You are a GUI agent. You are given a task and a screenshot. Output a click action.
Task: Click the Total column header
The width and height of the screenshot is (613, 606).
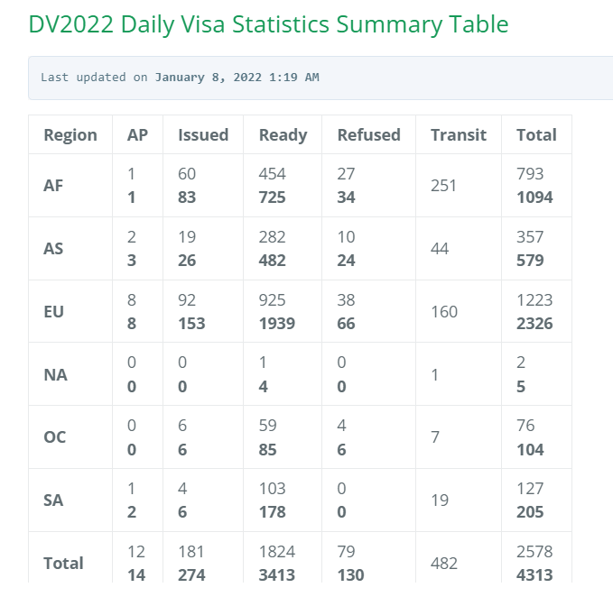[536, 135]
